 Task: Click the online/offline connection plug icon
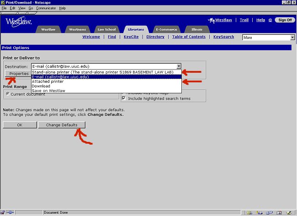[x=10, y=213]
